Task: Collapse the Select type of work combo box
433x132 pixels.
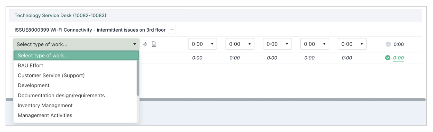Action: point(76,44)
